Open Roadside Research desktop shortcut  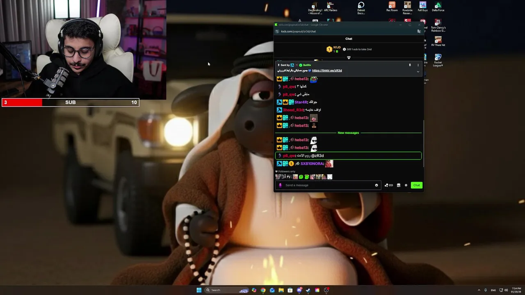[407, 8]
